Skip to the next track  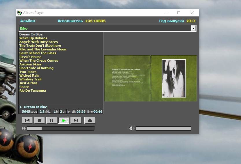pos(76,120)
